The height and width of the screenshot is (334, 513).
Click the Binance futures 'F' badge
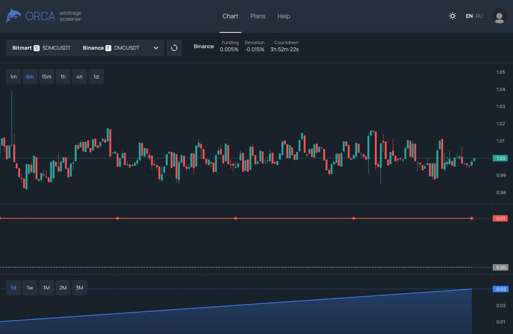coord(108,48)
